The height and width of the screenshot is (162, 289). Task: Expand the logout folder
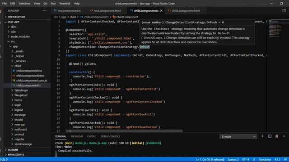[x=27, y=110]
